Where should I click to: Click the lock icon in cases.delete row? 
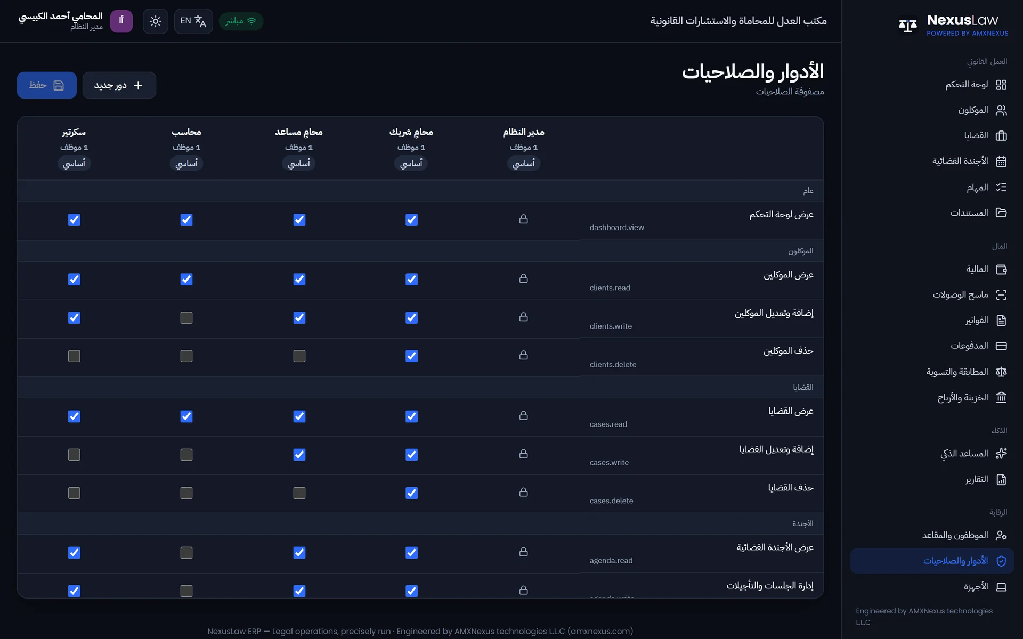pos(524,492)
